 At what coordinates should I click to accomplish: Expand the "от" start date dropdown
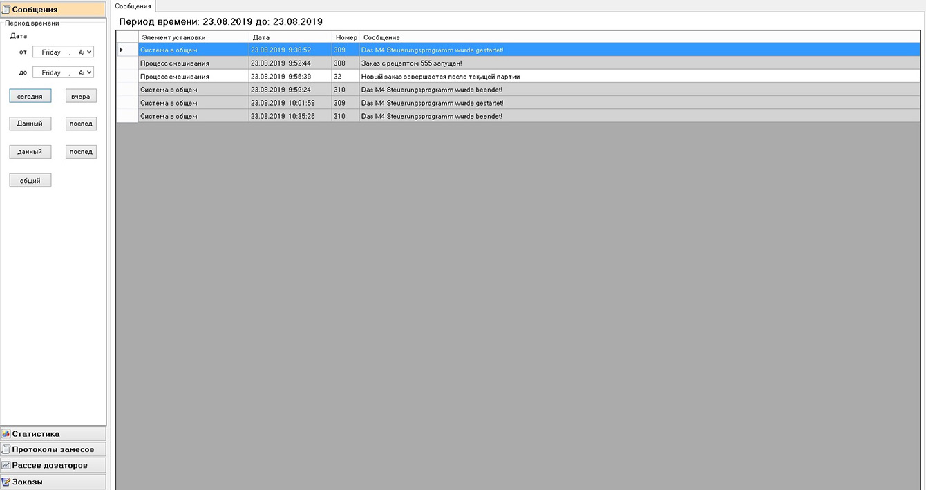click(90, 52)
